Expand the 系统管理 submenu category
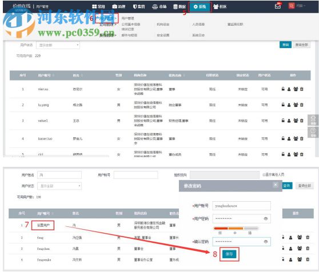This screenshot has width=319, height=272. (x=108, y=35)
